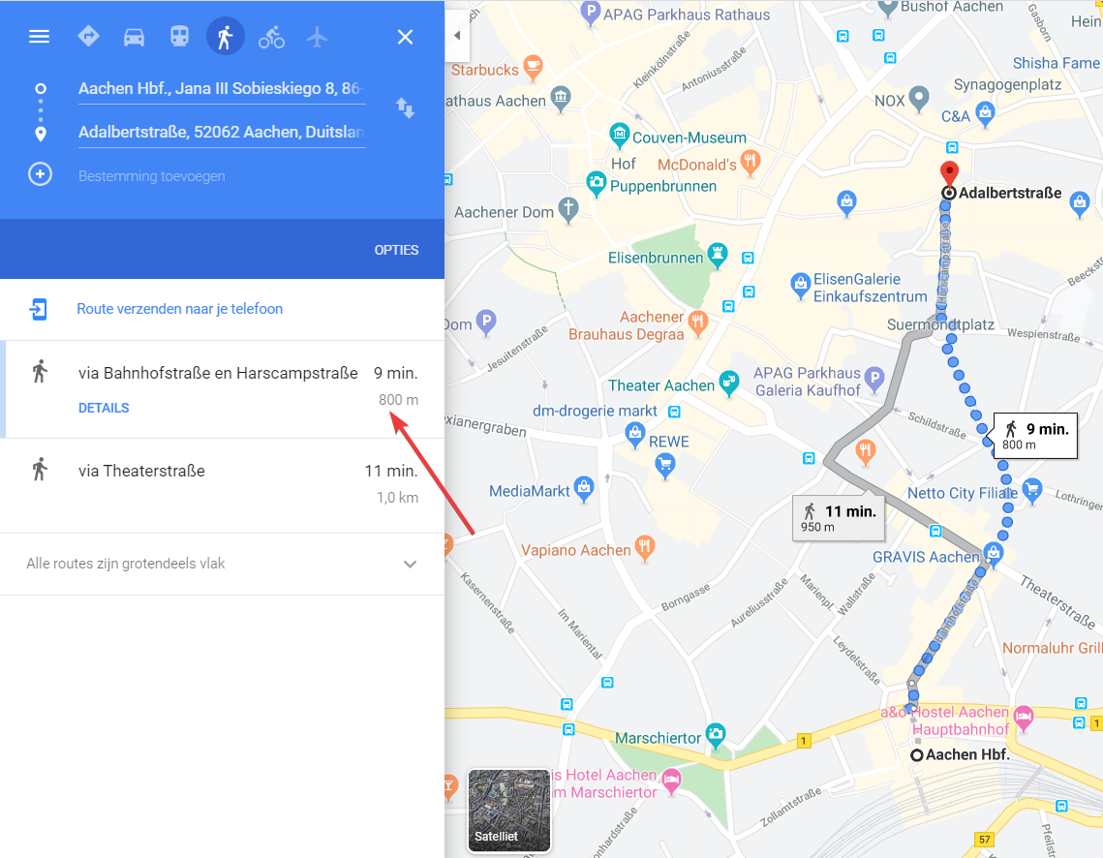This screenshot has width=1103, height=858.
Task: Click 'Route verzenden naar je telefoon'
Action: point(179,309)
